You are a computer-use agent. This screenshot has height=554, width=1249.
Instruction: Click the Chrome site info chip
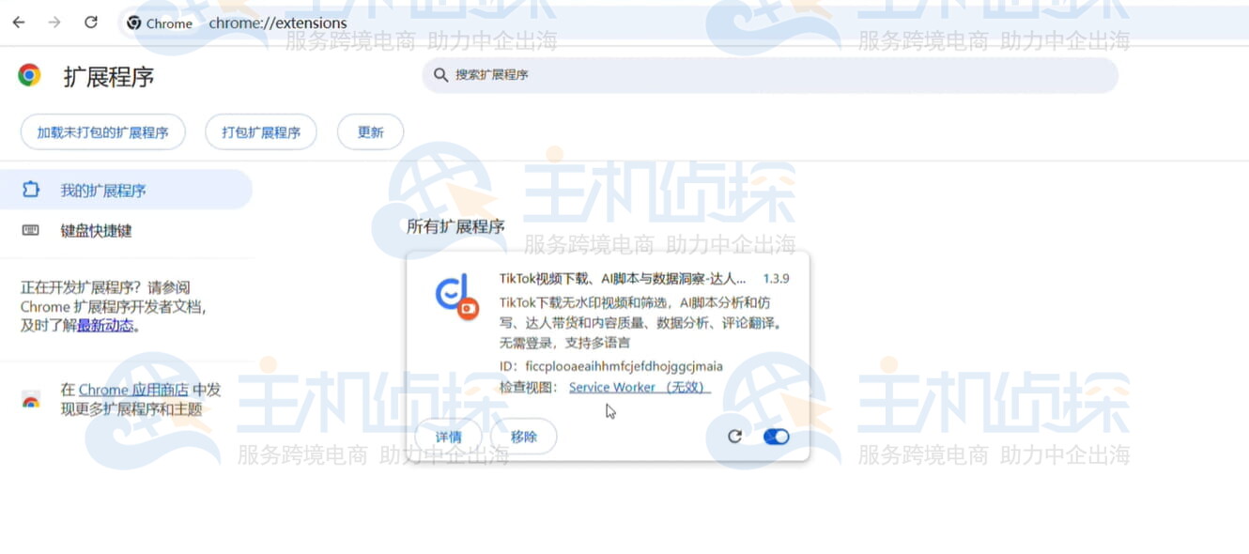pyautogui.click(x=160, y=23)
